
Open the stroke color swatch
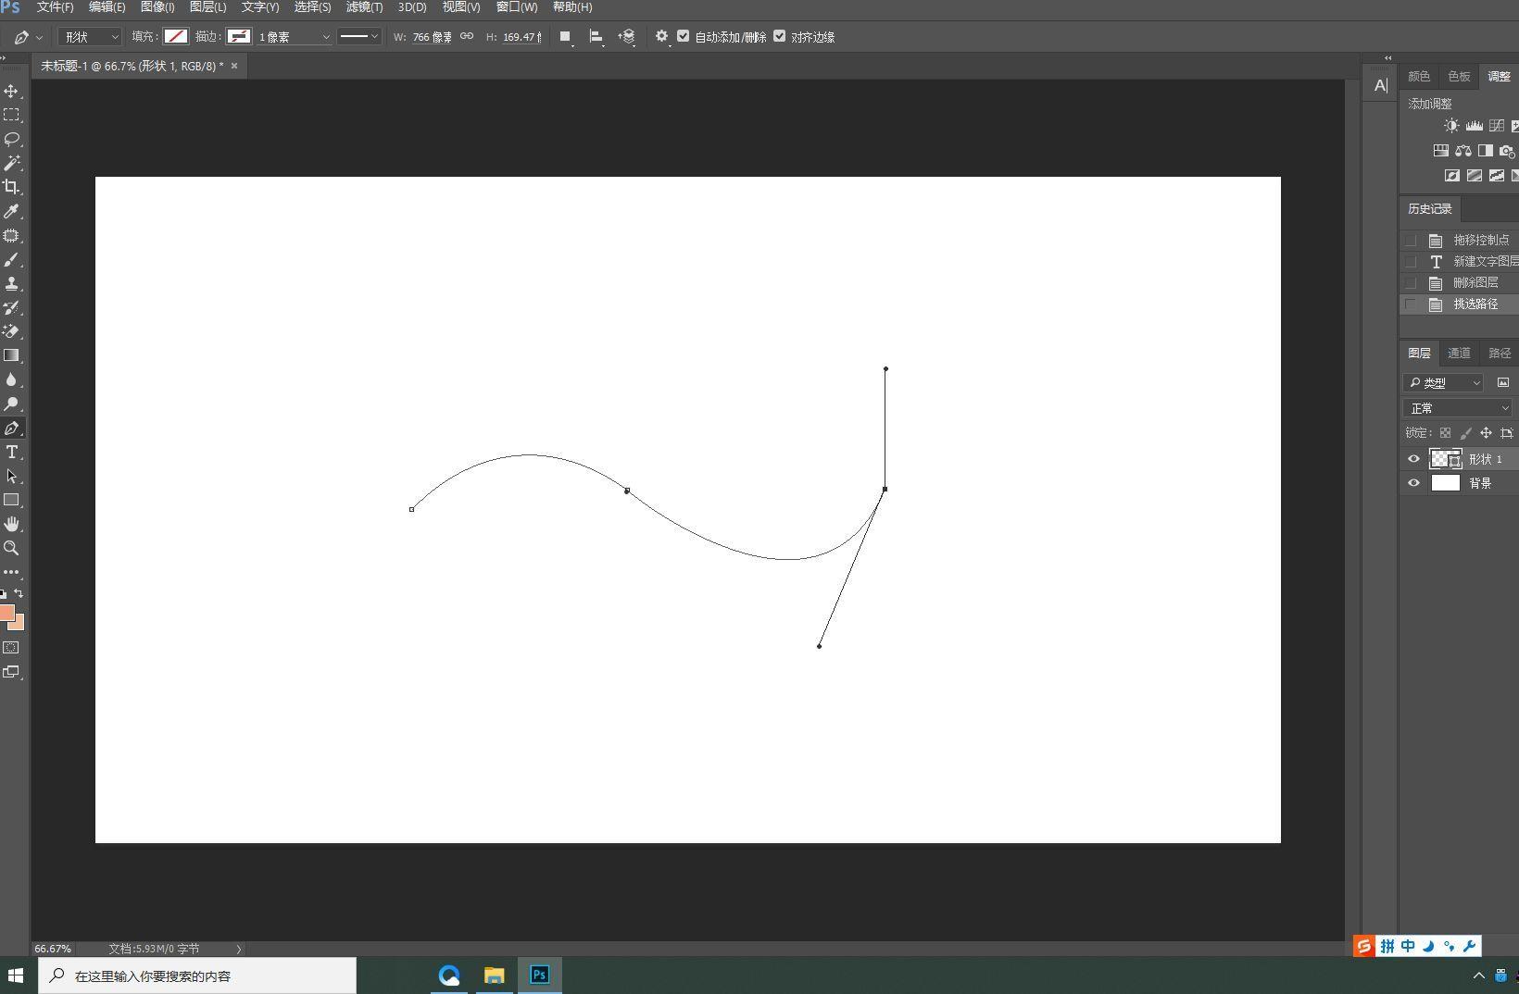(x=239, y=37)
